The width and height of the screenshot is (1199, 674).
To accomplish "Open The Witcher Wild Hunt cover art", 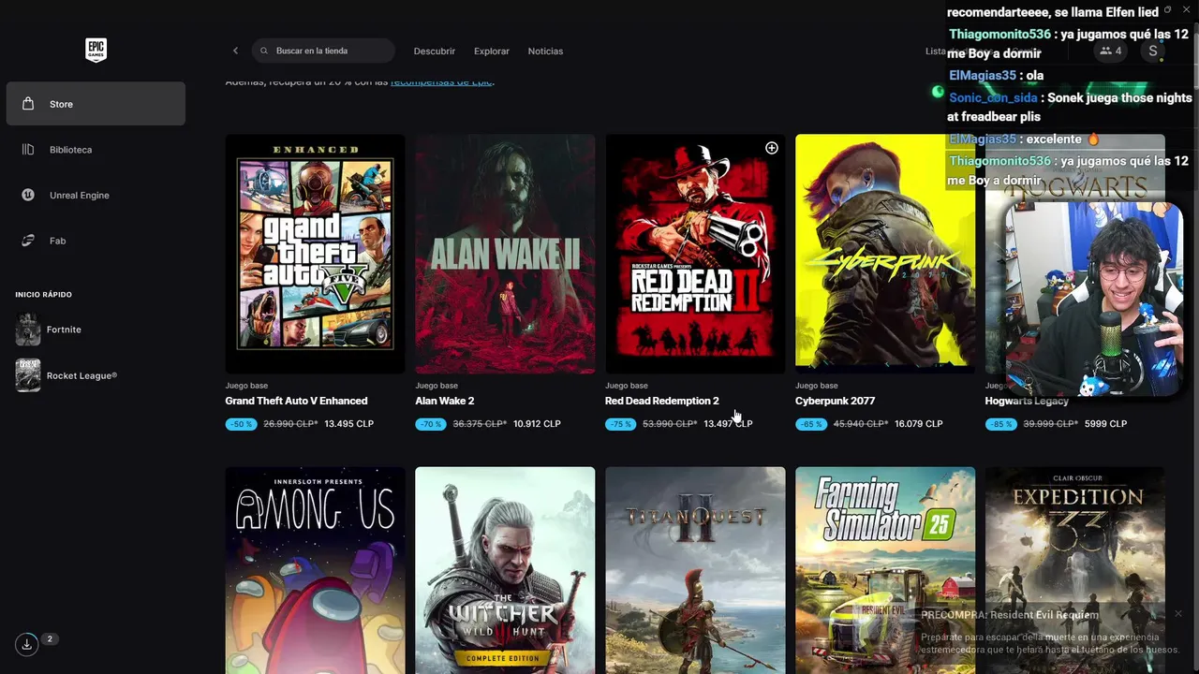I will [x=505, y=570].
